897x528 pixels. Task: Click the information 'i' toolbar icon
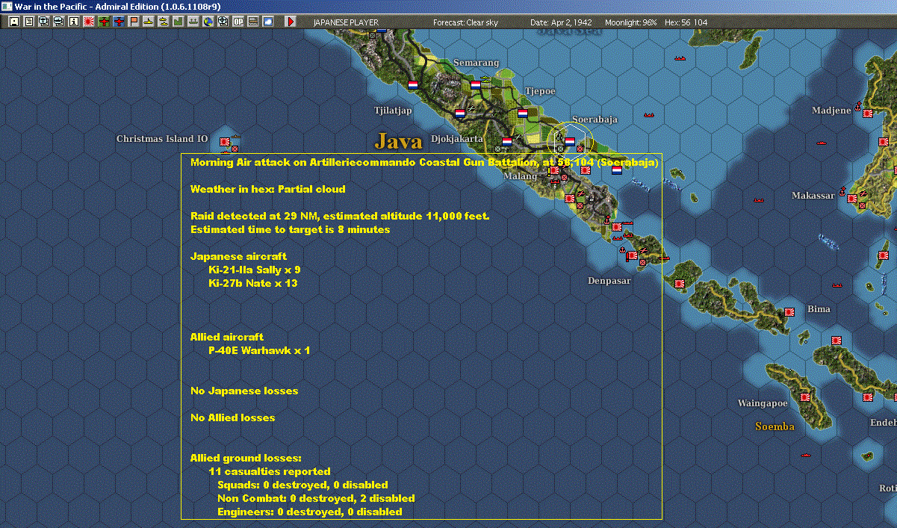(x=73, y=22)
